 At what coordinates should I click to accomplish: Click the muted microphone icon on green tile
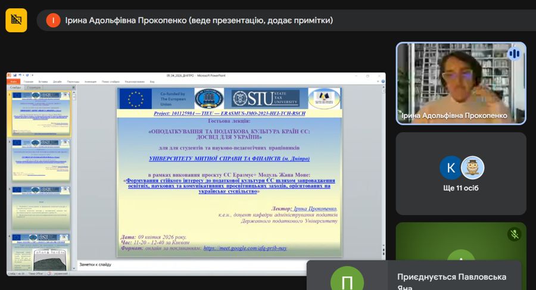coord(515,234)
